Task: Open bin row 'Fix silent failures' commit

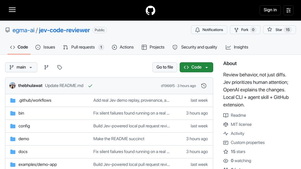Action: (131, 113)
